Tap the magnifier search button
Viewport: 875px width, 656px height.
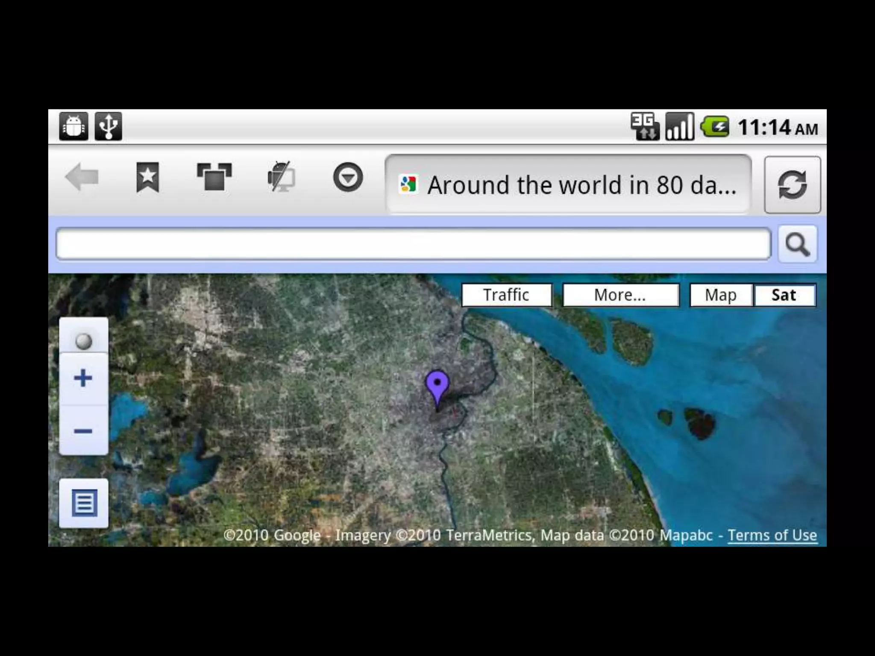tap(797, 244)
